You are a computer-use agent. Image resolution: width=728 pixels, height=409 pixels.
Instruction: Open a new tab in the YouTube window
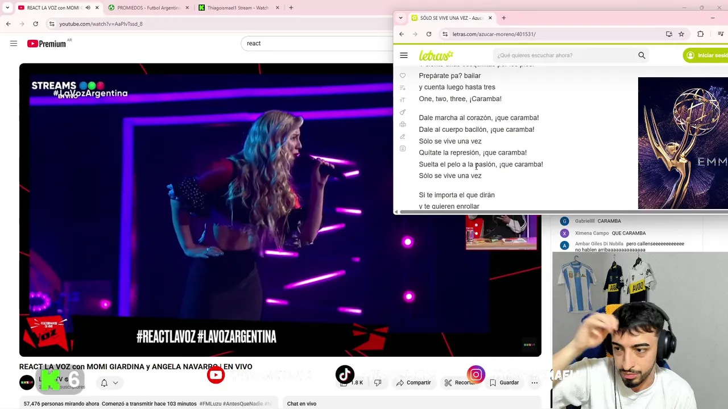[291, 8]
